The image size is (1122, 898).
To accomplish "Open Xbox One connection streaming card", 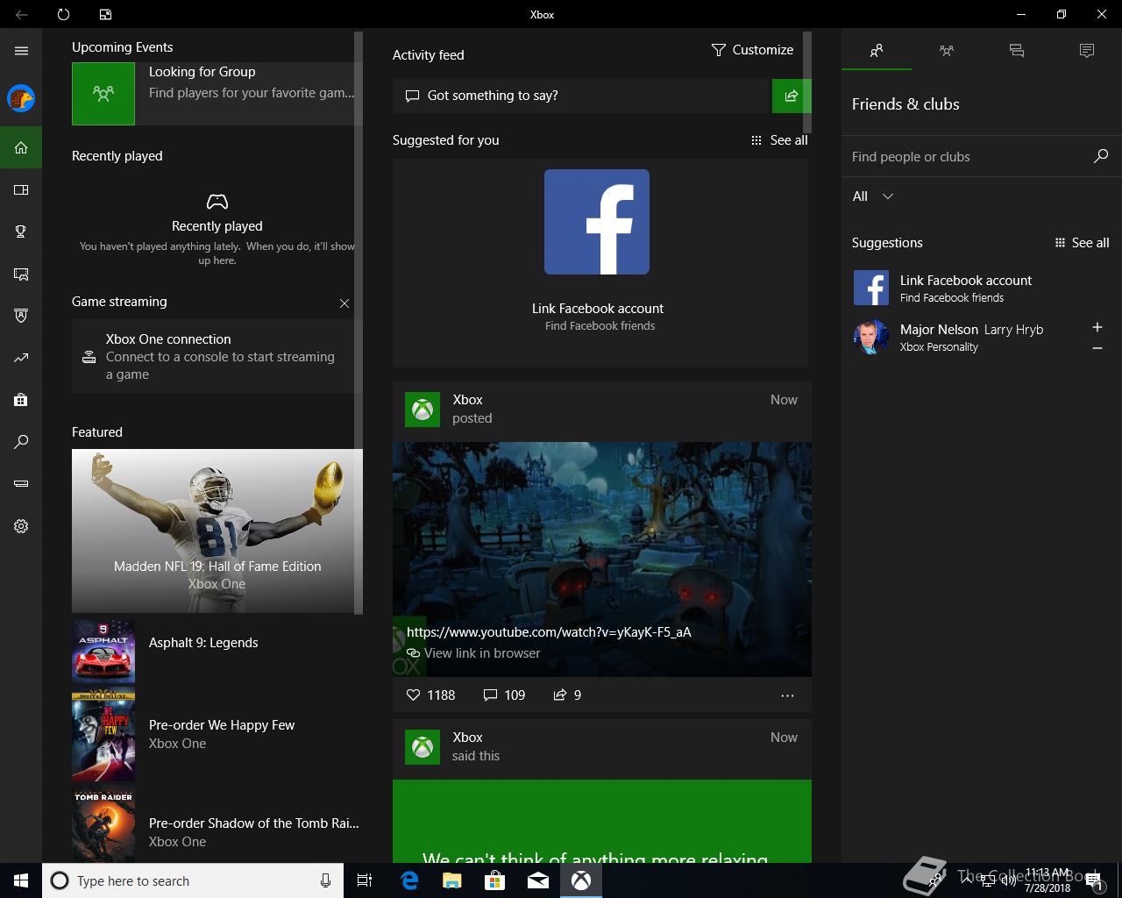I will (213, 356).
